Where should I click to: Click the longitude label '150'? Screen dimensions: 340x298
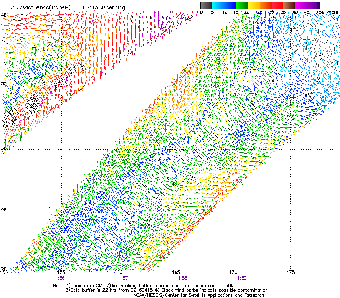4,272
